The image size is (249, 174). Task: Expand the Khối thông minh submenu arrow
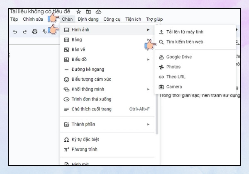coord(148,89)
